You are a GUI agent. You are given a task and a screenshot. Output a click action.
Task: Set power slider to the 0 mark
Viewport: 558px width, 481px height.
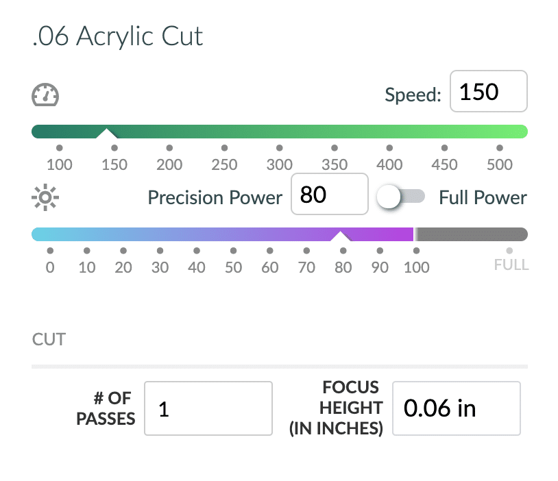pos(50,251)
